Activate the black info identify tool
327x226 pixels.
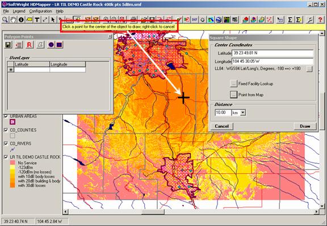(x=21, y=20)
